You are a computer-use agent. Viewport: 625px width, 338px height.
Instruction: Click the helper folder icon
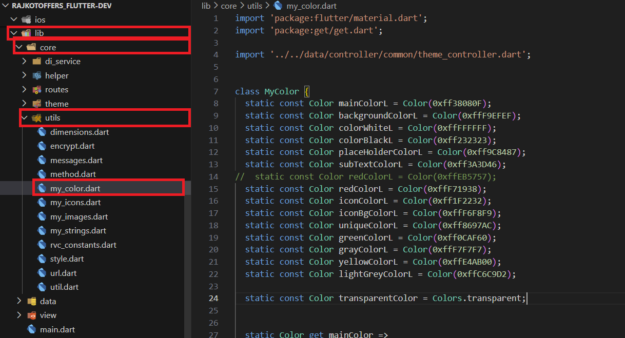36,75
